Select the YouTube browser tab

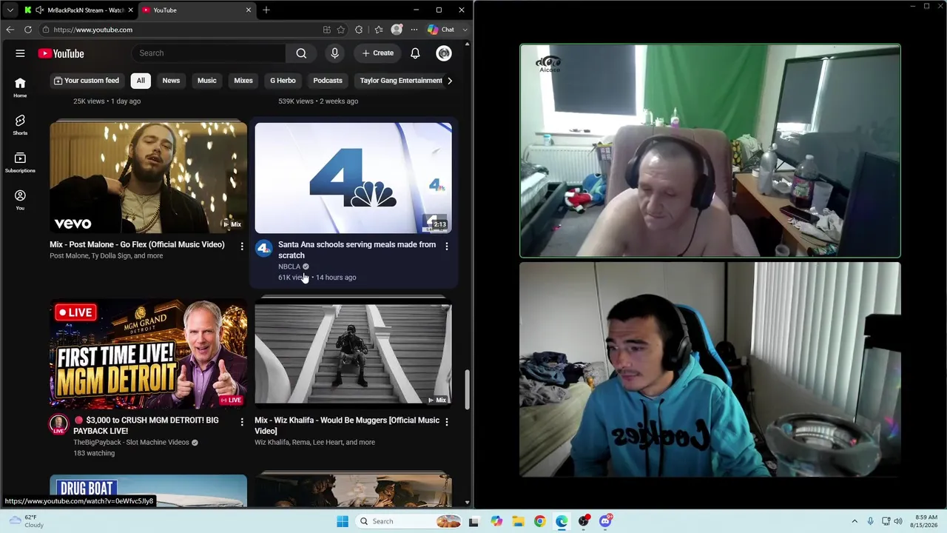pyautogui.click(x=197, y=10)
